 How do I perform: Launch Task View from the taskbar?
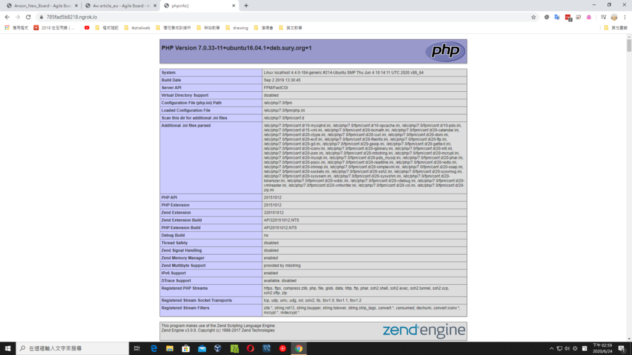pyautogui.click(x=136, y=348)
